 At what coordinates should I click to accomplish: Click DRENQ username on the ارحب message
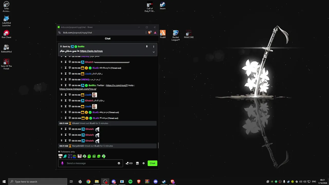coord(85,80)
